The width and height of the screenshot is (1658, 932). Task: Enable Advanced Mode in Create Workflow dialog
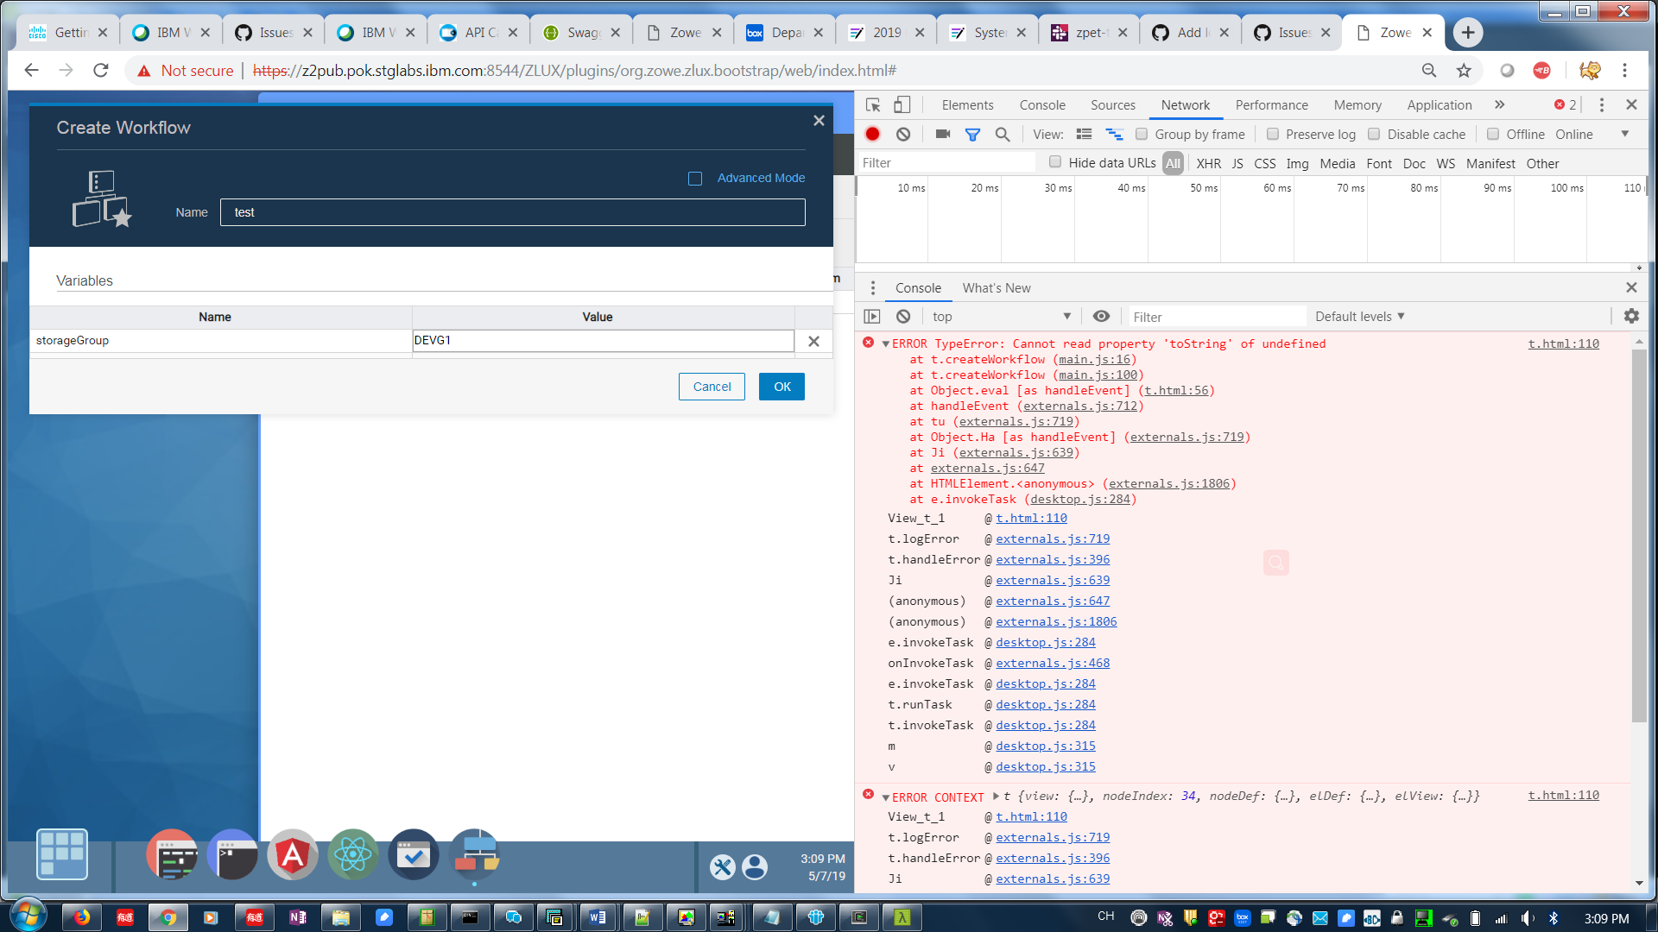coord(695,178)
